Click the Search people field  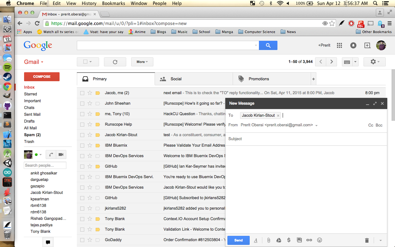coord(45,165)
